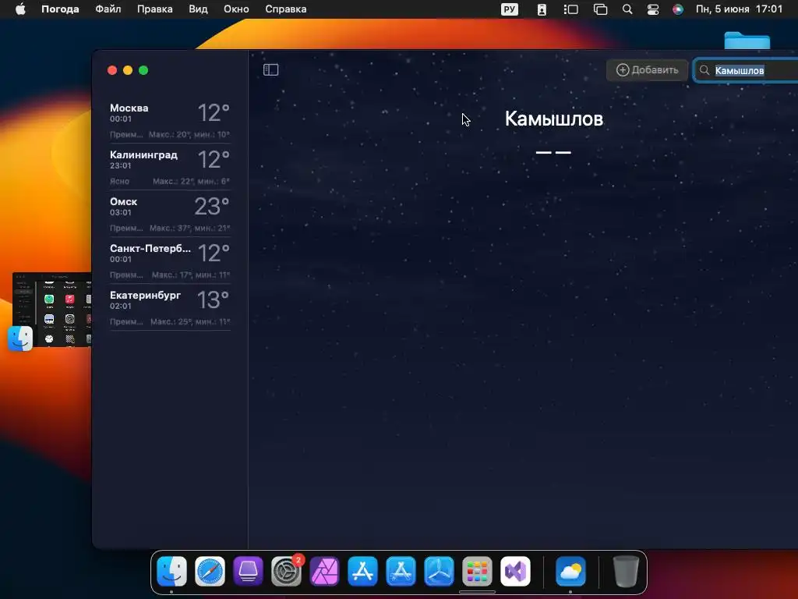Close the Weather window with red button
This screenshot has width=798, height=599.
pyautogui.click(x=112, y=70)
